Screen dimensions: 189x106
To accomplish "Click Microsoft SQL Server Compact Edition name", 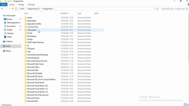I will 41,79.
